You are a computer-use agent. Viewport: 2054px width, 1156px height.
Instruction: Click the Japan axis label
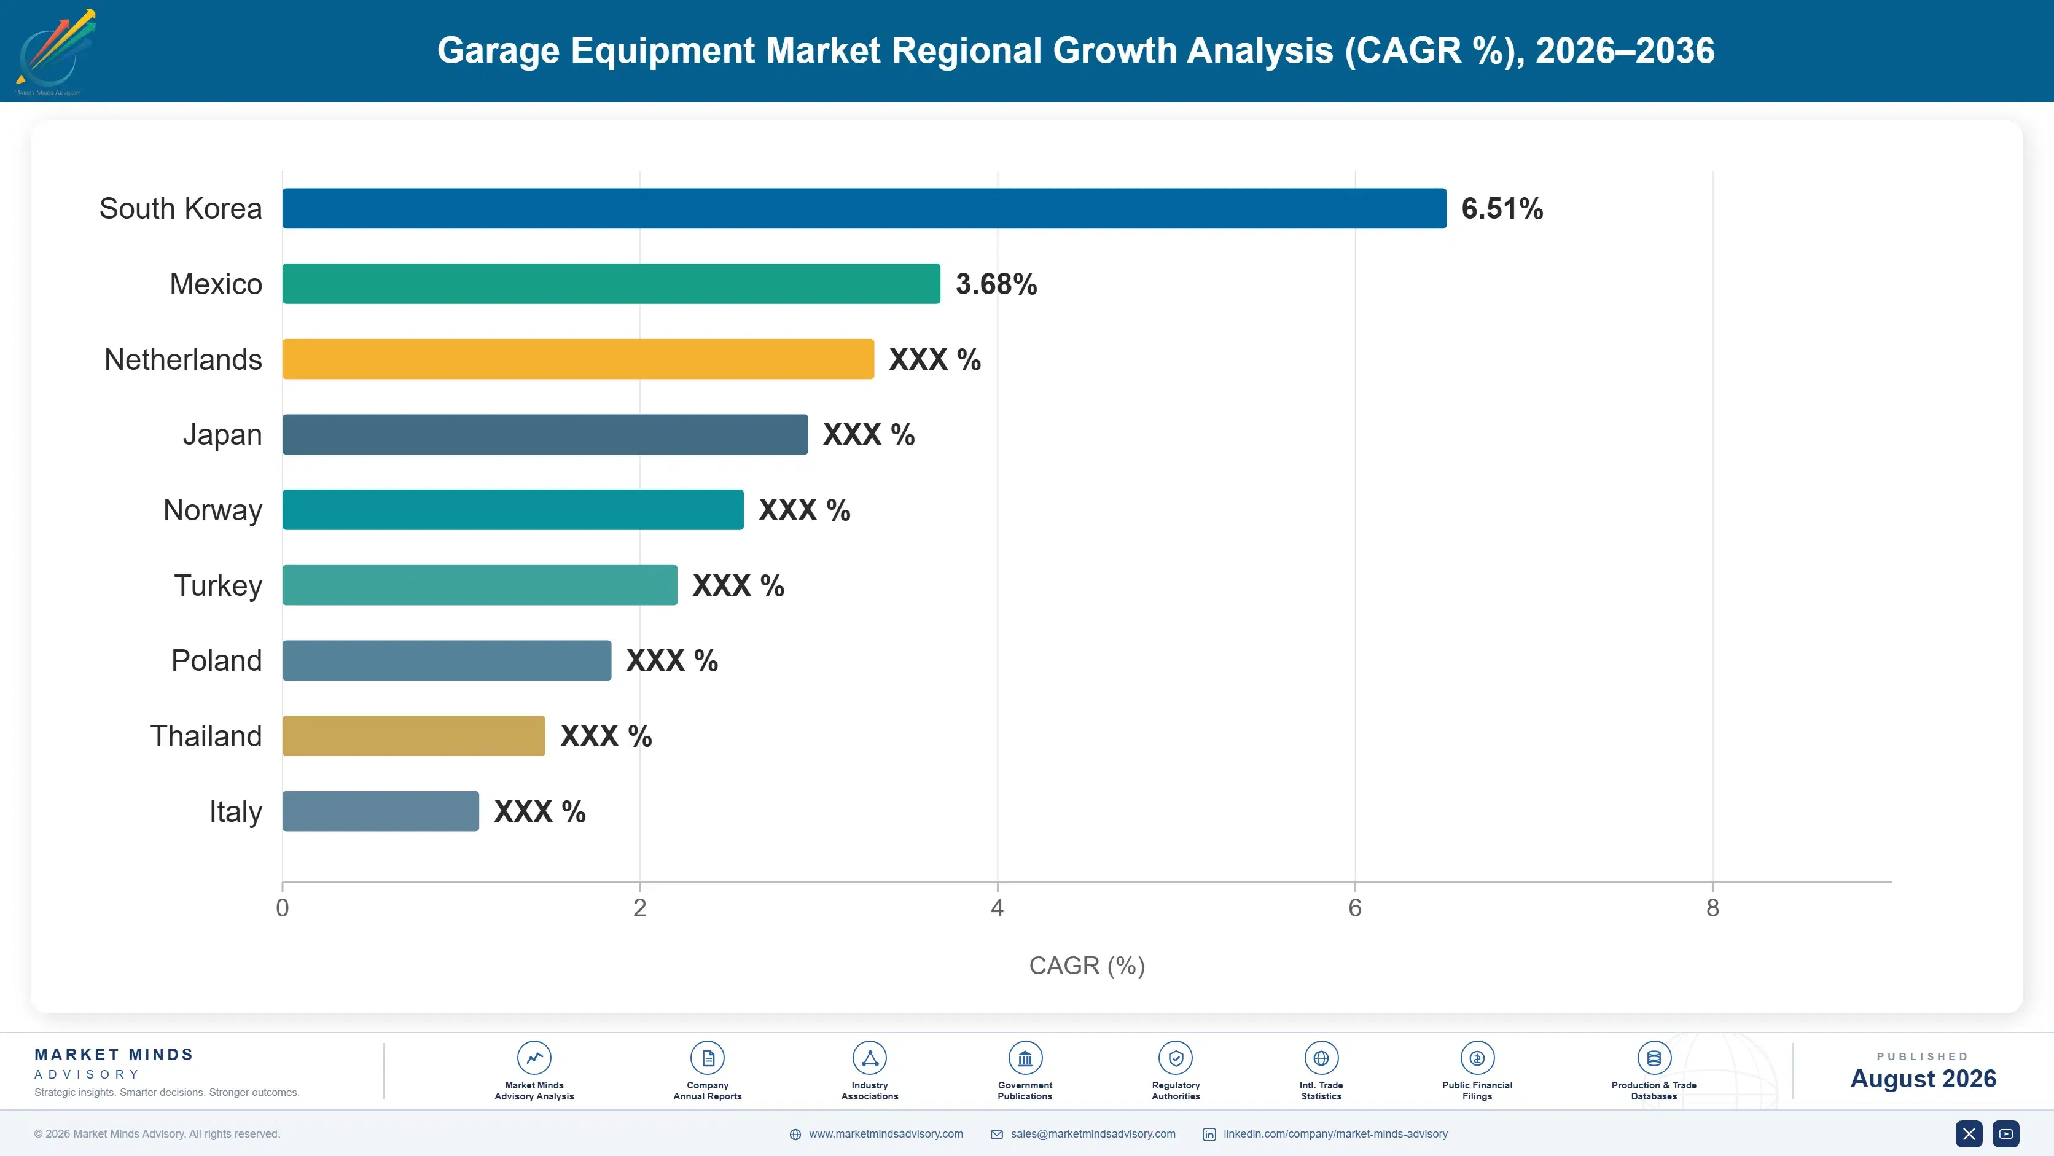(x=222, y=435)
